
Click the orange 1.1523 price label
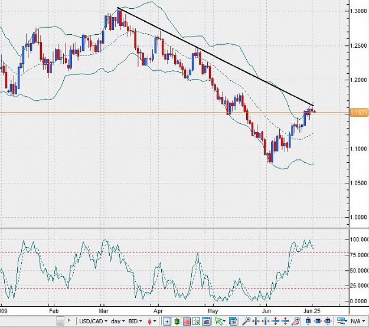359,113
